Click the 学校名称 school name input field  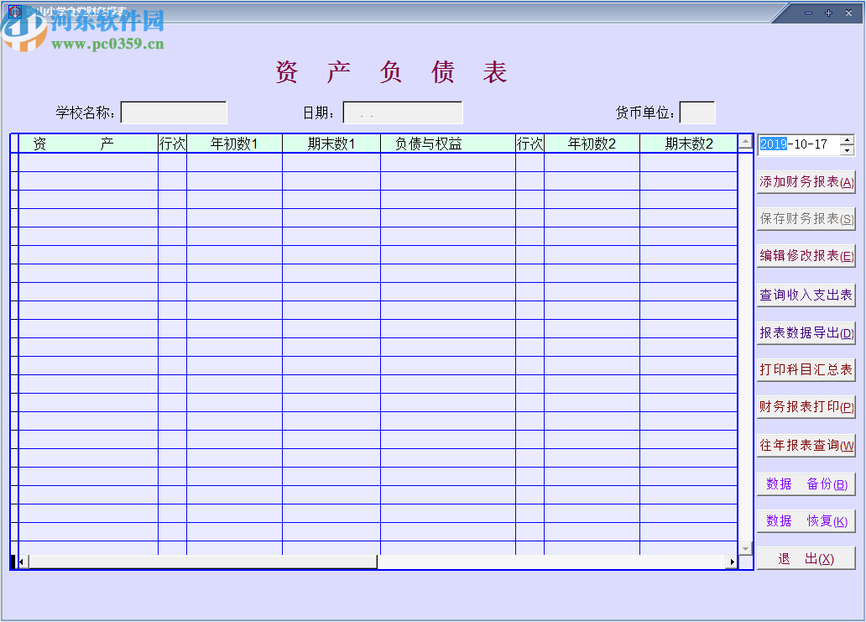(x=174, y=112)
